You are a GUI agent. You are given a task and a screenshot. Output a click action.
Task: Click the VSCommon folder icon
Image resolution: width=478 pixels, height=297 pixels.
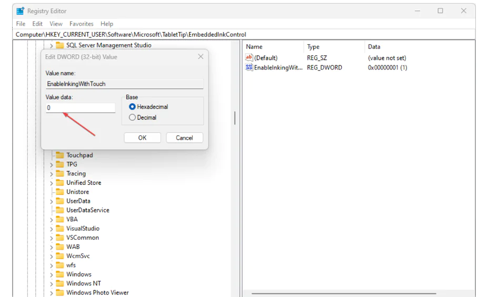[x=60, y=237]
